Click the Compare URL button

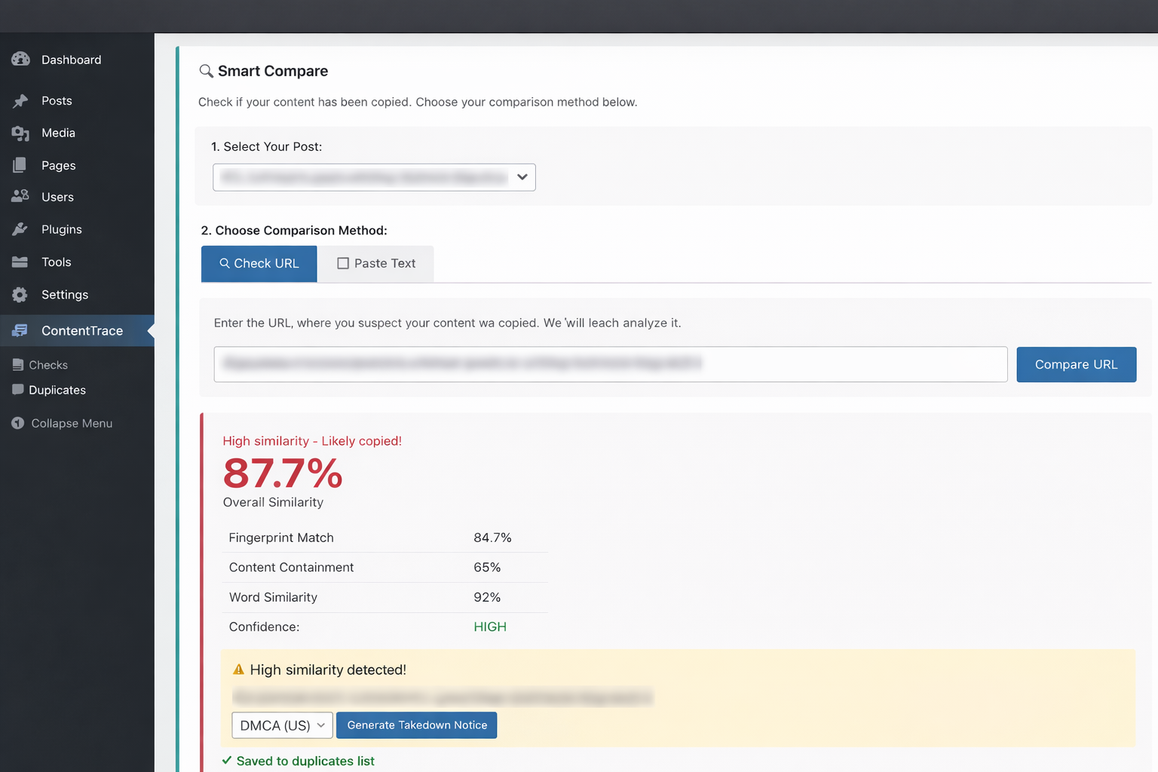point(1076,364)
